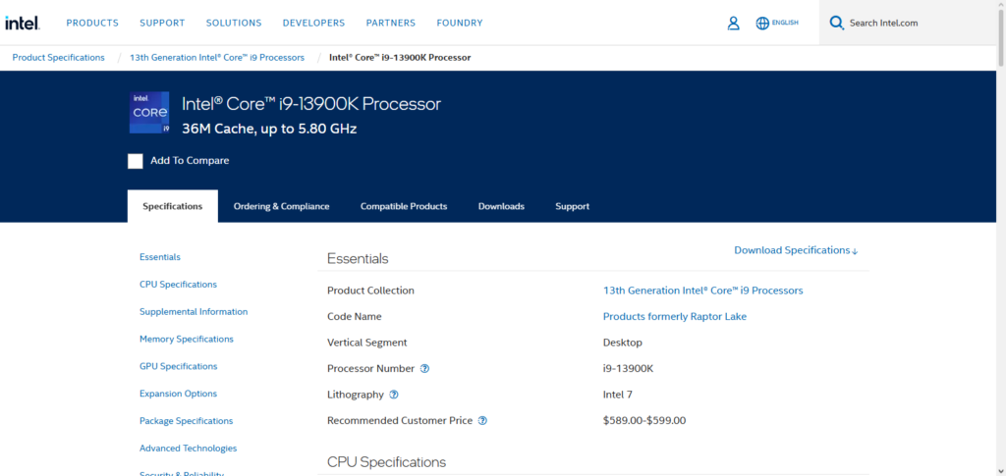Open 13th Generation Intel Core i9 Processors collection link

(702, 291)
